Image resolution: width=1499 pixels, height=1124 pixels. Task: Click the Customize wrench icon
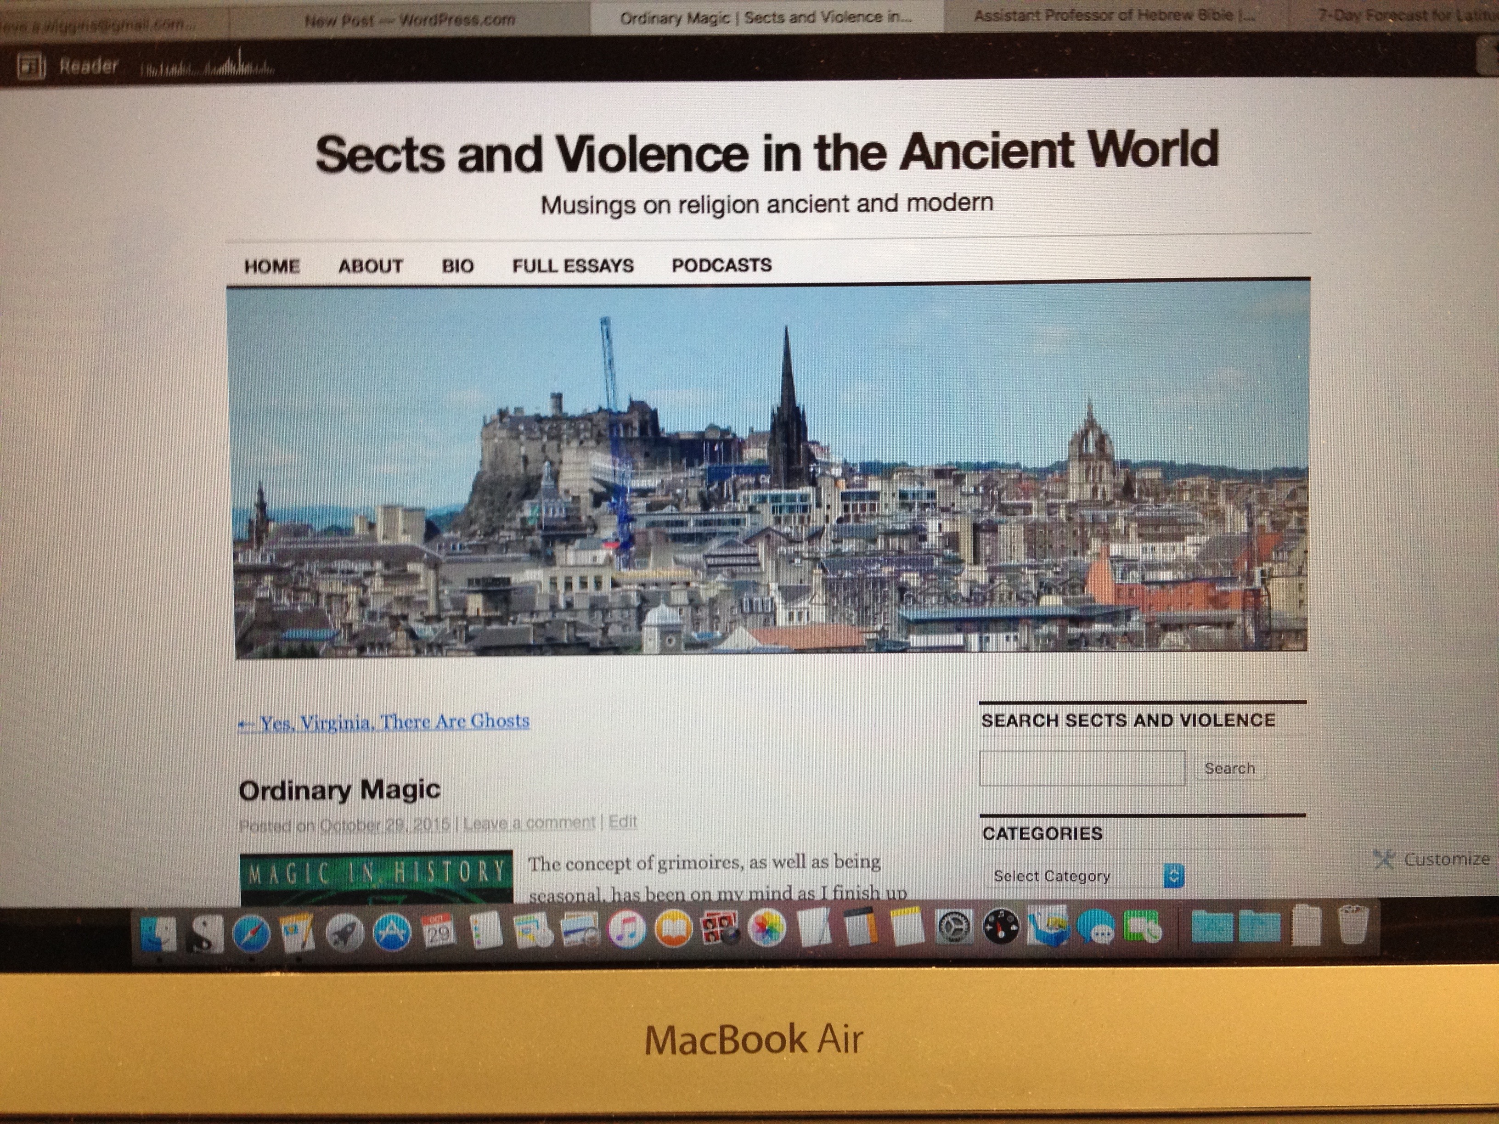tap(1384, 859)
